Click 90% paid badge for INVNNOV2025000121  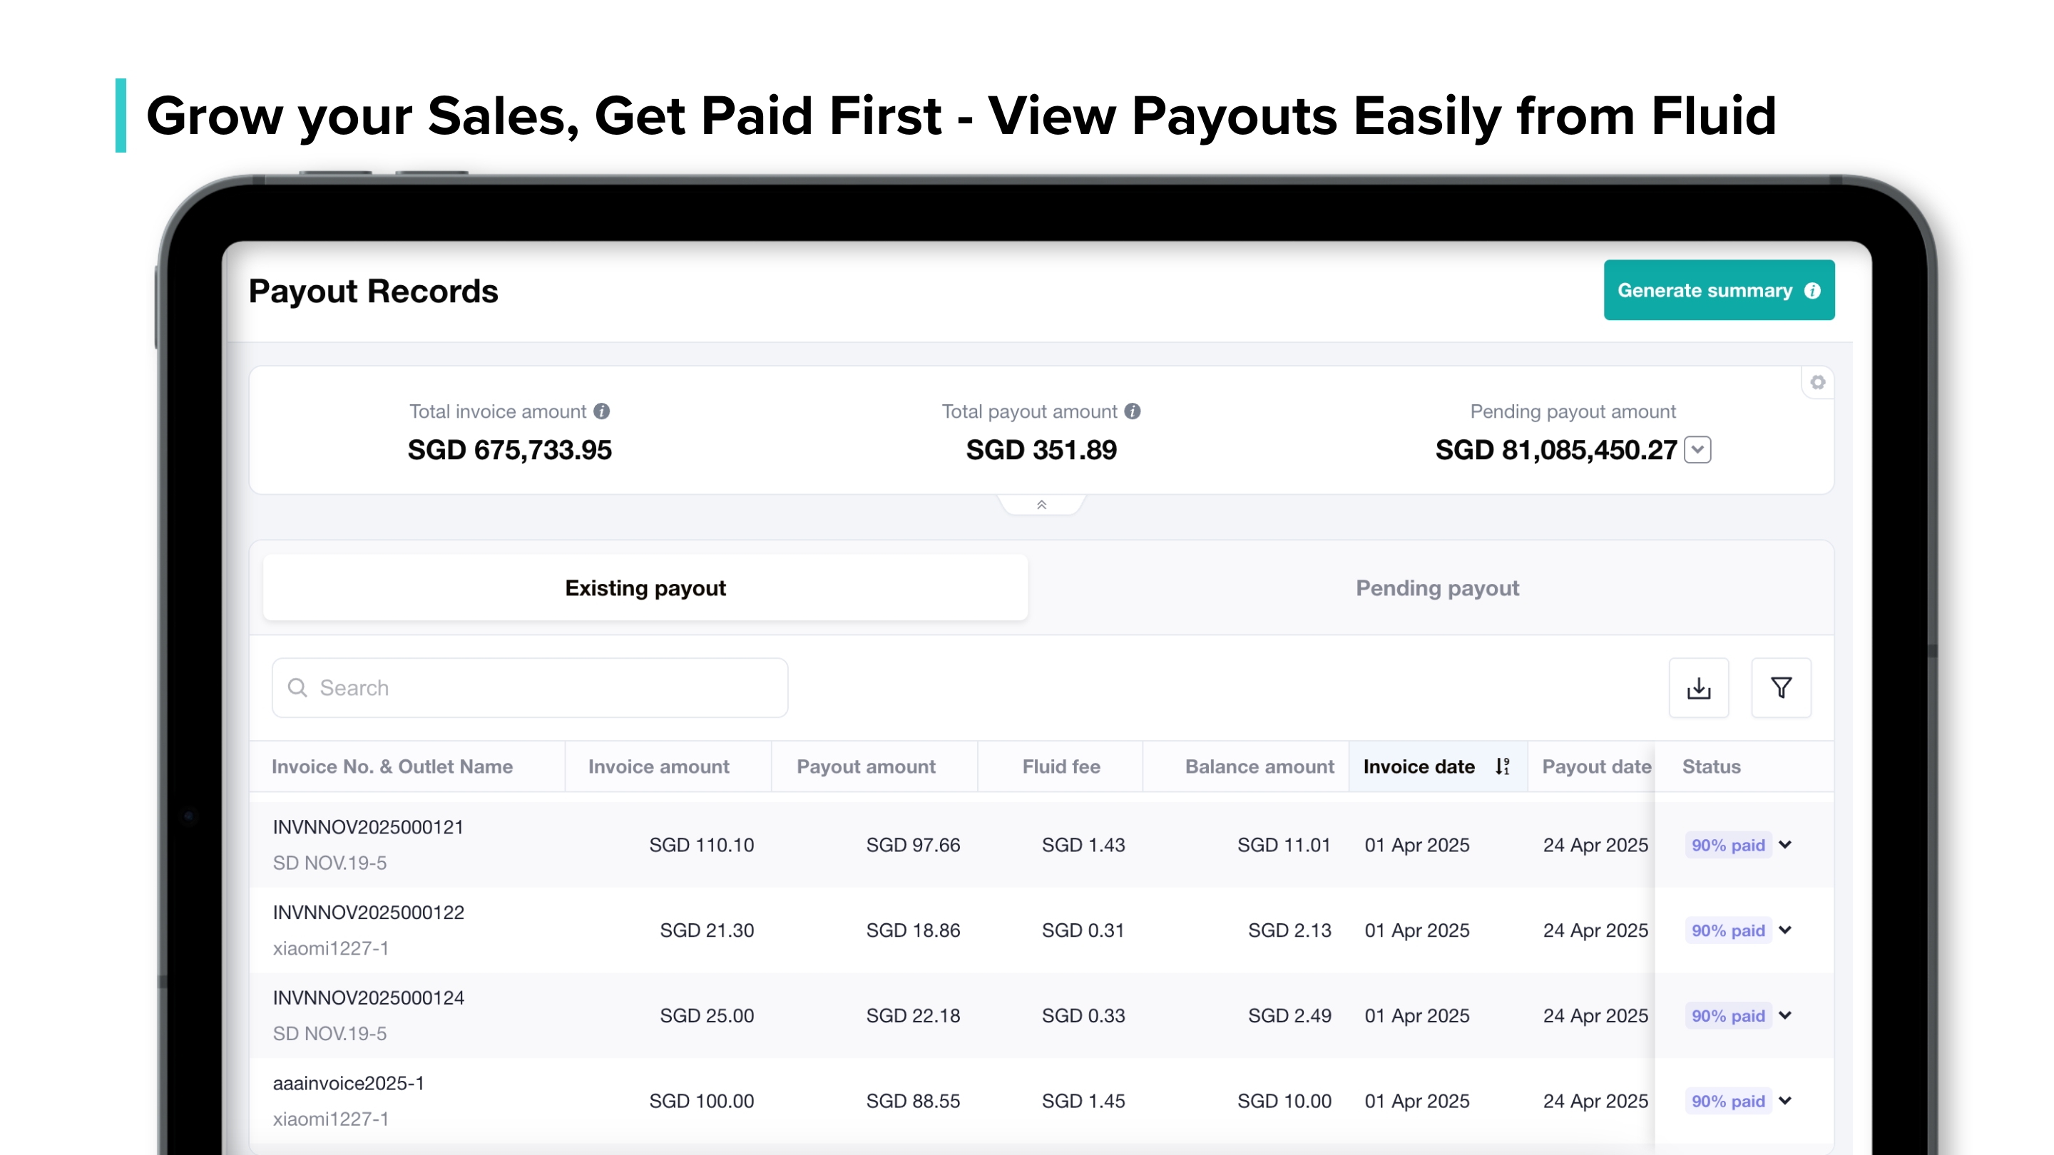(1728, 845)
